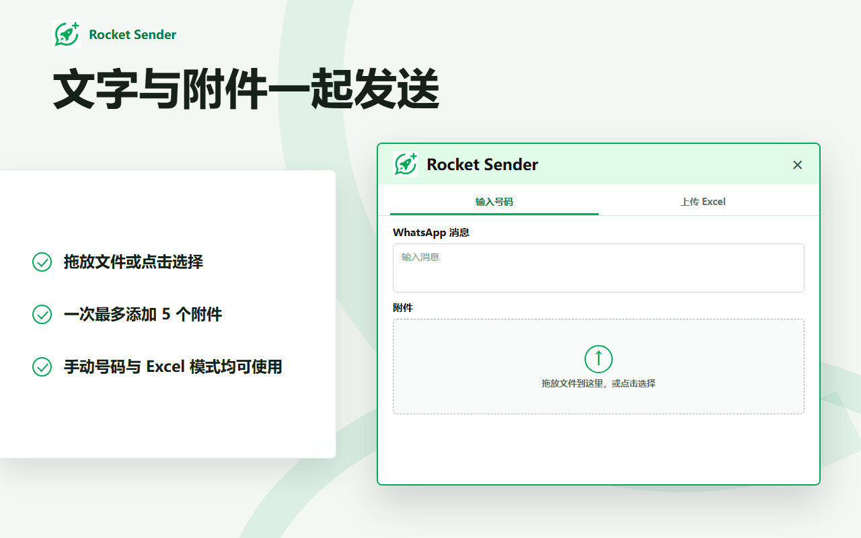Click the checkmark icon beside 手动号码与 Excel 模式均可使用
This screenshot has width=861, height=538.
[42, 367]
